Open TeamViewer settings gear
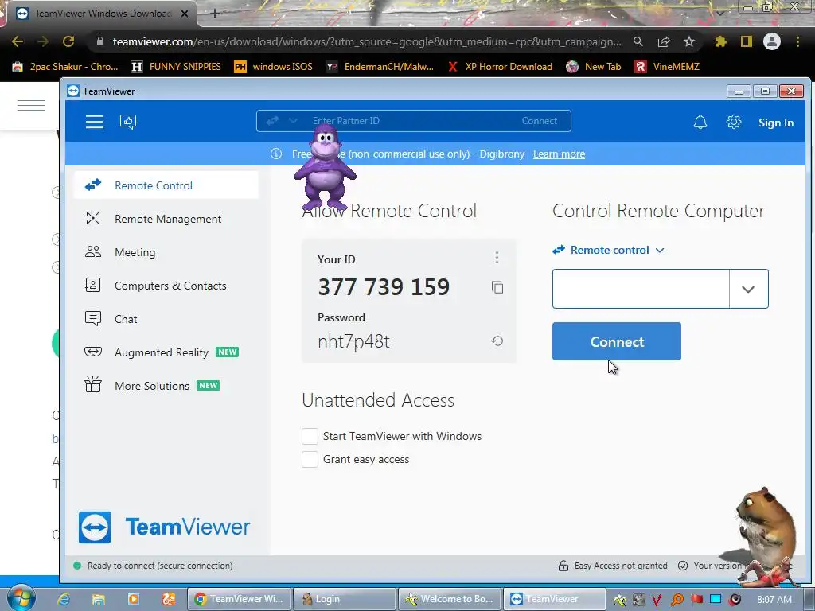This screenshot has height=611, width=815. coord(733,122)
